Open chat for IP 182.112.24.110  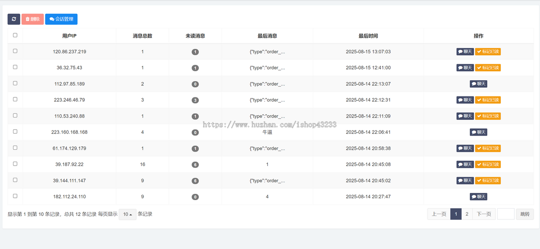tap(478, 197)
